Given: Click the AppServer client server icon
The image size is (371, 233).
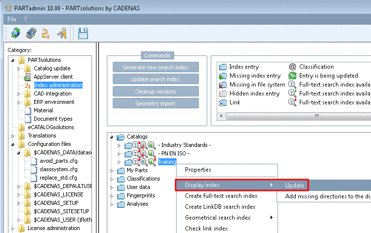Looking at the screenshot, I should coord(27,77).
